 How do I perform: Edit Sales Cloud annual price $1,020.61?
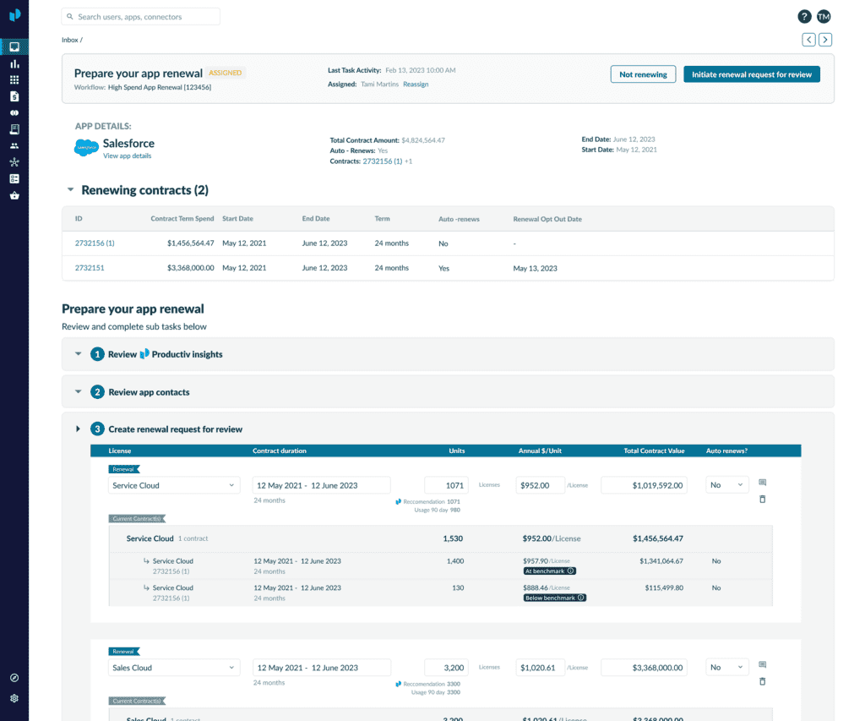[540, 668]
